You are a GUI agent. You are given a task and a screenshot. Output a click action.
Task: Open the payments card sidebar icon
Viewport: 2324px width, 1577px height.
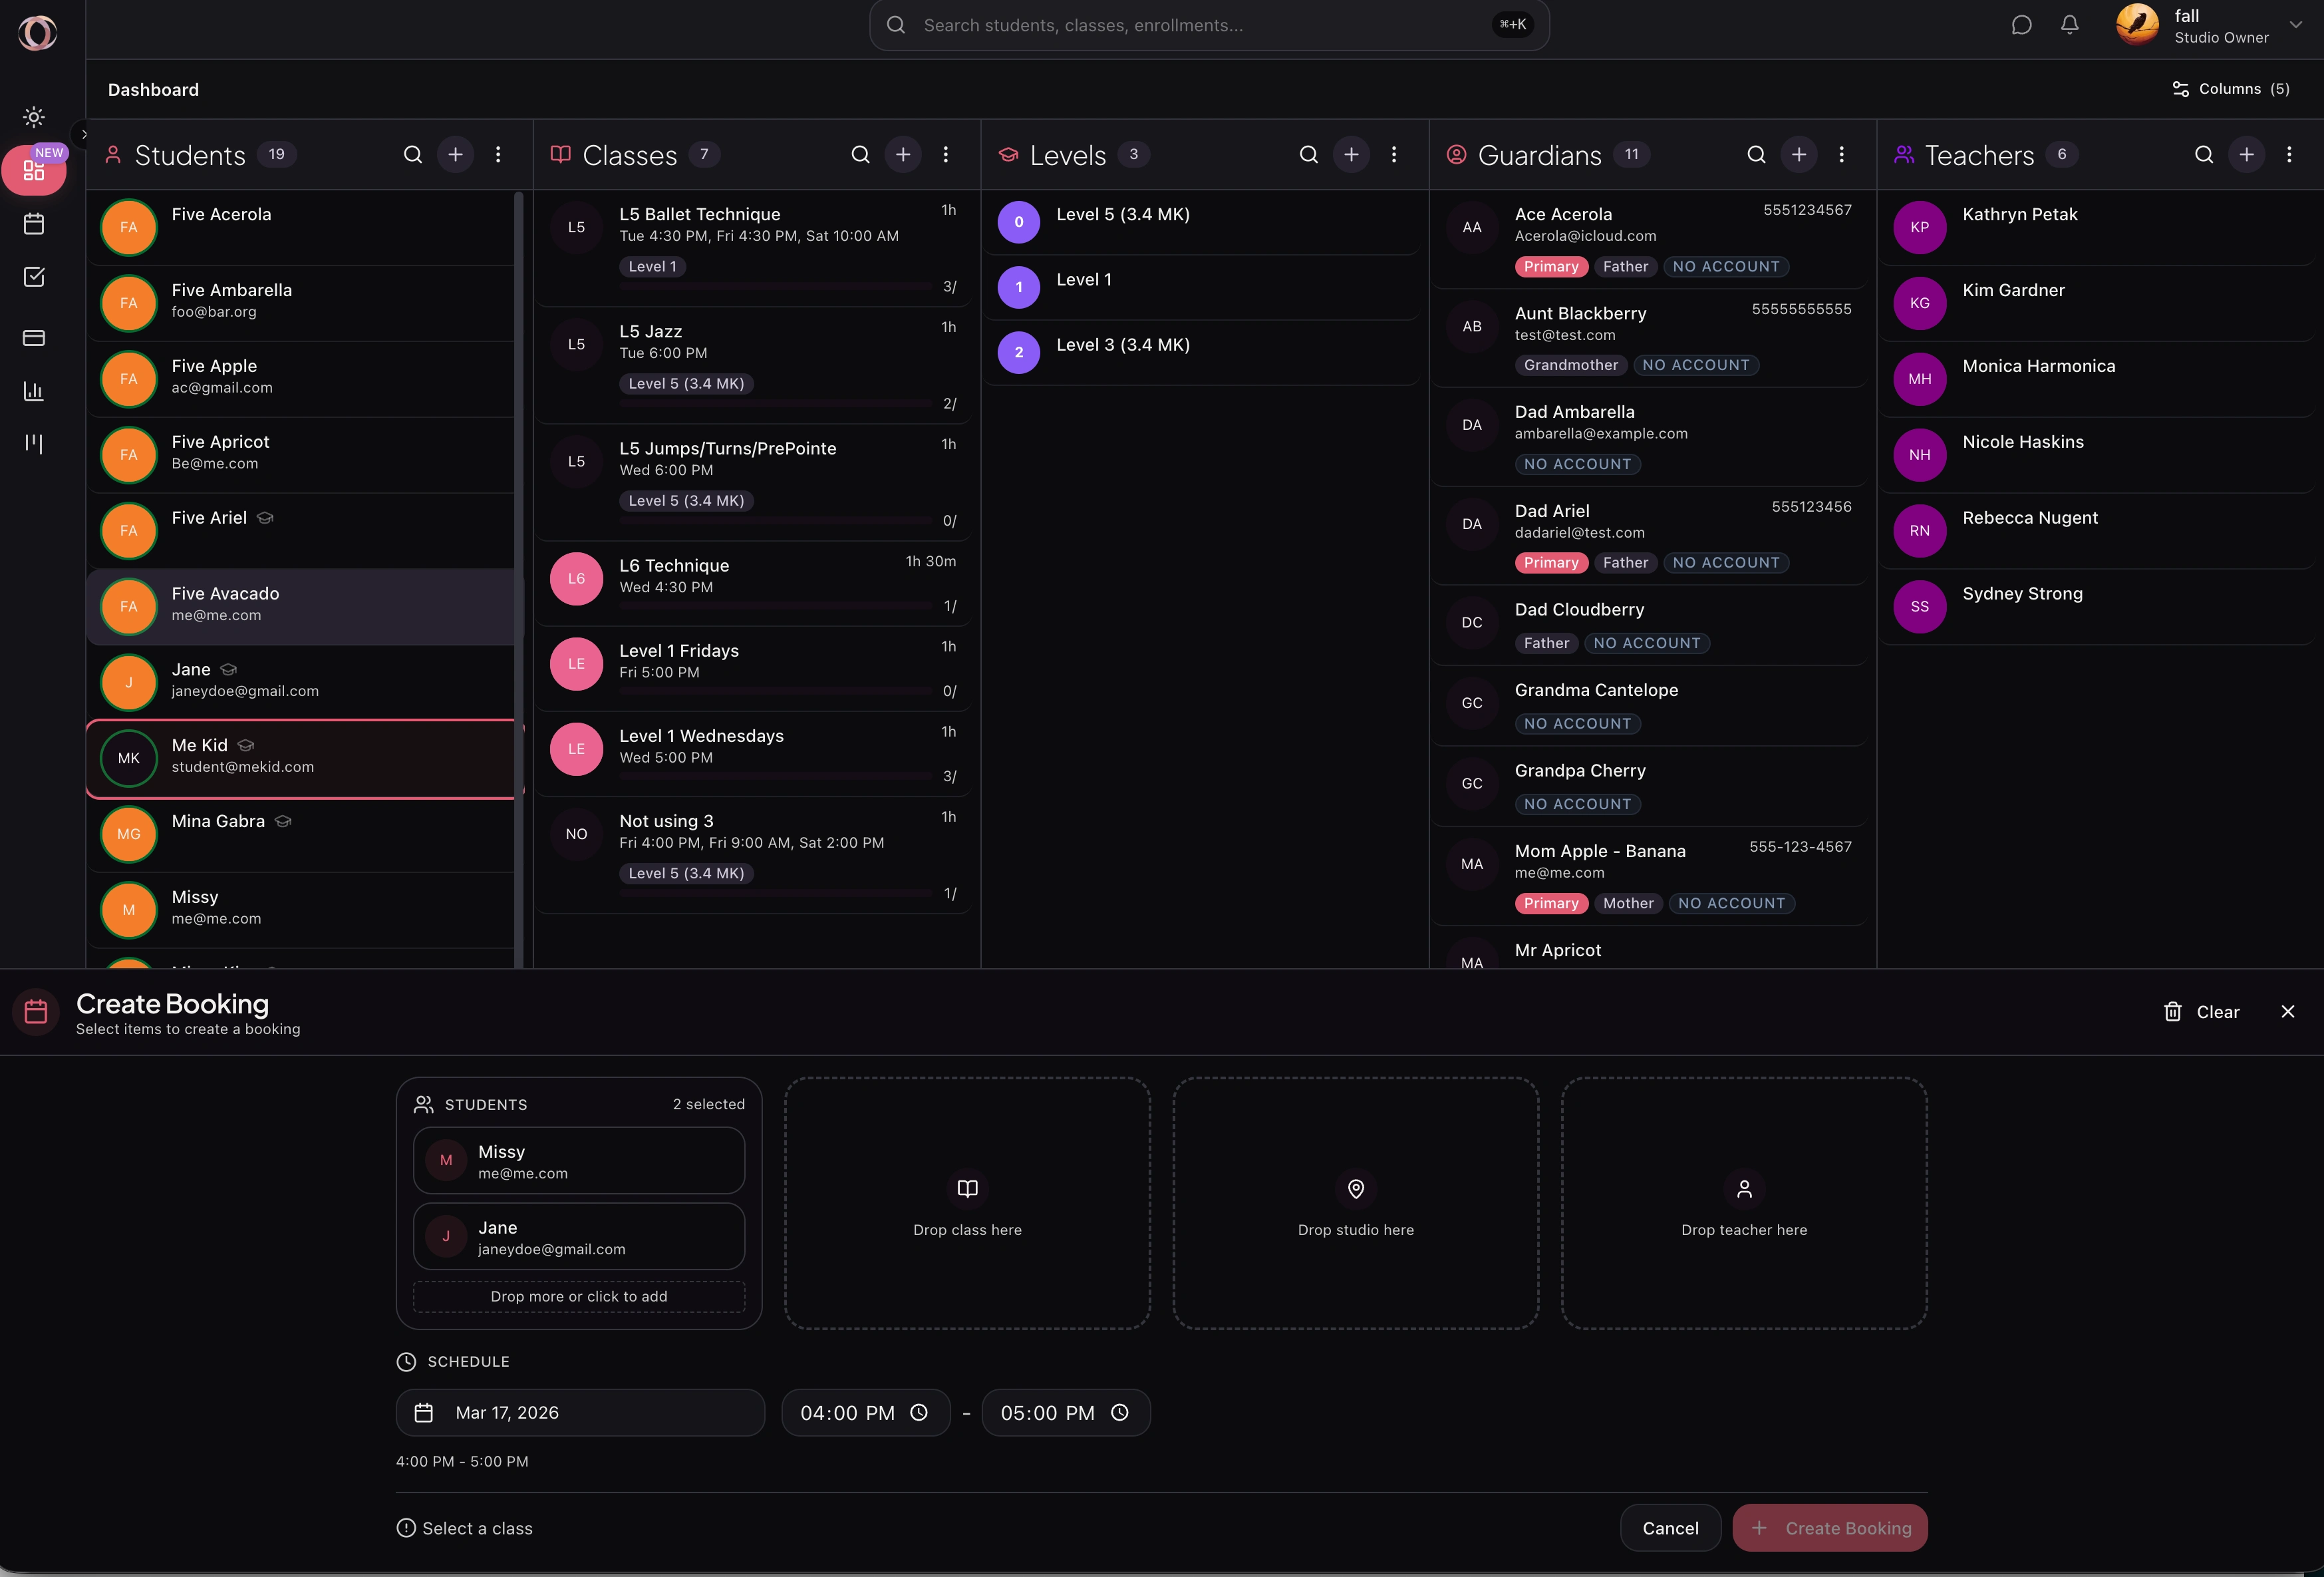(x=34, y=338)
